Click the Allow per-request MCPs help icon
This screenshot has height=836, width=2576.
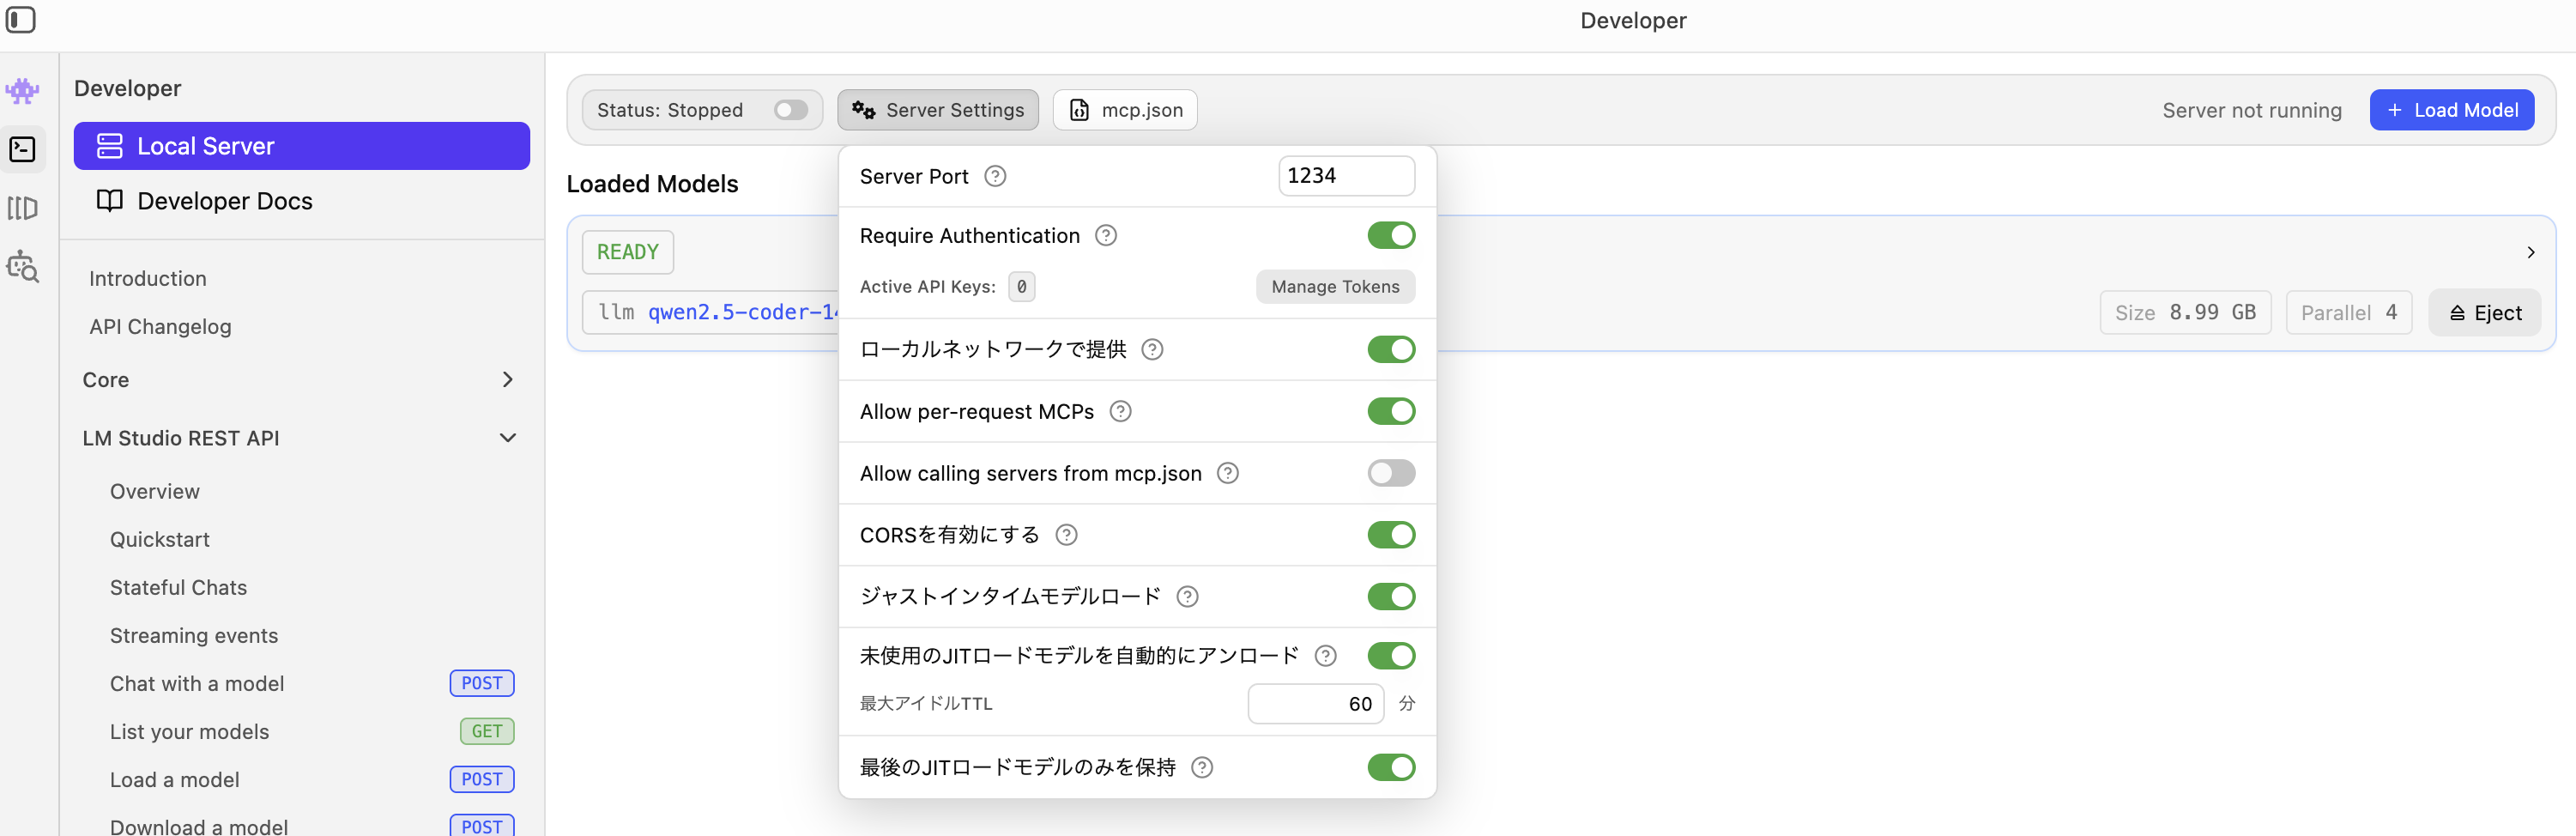coord(1120,412)
